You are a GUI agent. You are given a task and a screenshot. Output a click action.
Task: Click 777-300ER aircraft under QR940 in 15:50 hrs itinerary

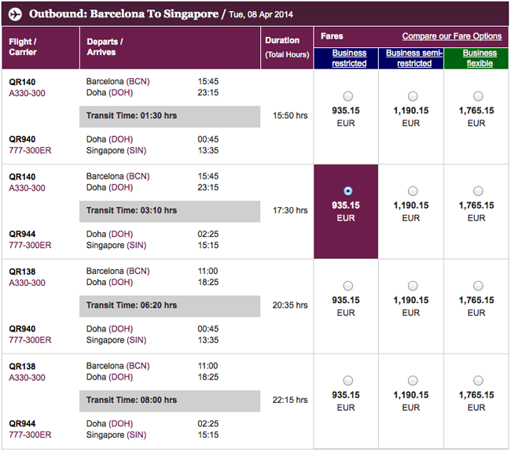click(30, 150)
